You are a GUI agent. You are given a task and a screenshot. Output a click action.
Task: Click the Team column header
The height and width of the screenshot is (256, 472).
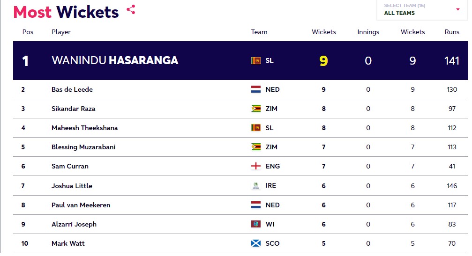tap(259, 32)
